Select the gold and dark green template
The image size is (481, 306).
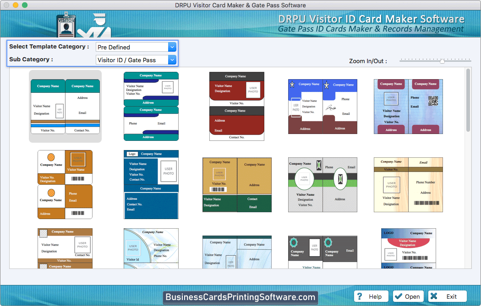[237, 185]
